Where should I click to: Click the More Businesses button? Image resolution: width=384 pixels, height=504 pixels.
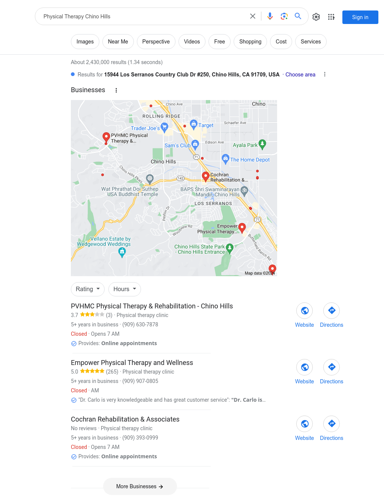coord(140,486)
